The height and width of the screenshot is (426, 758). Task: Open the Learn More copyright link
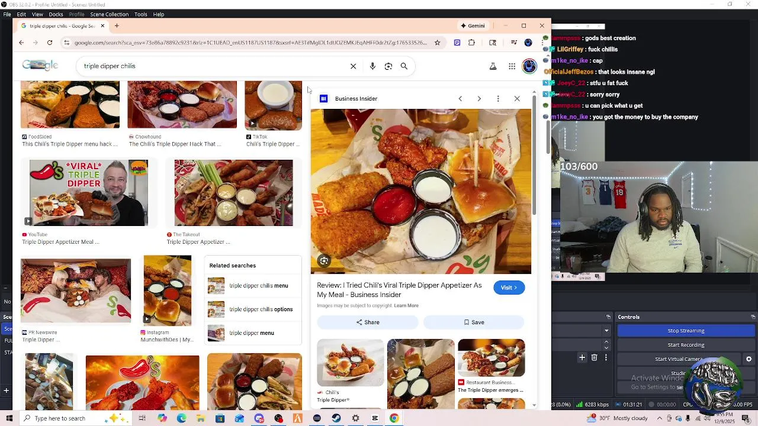[406, 306]
